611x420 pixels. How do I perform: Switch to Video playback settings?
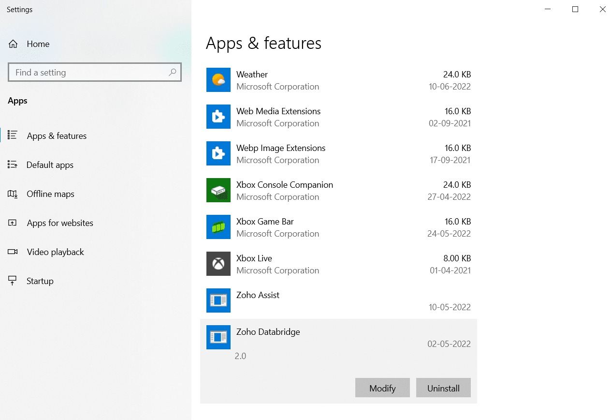[55, 252]
